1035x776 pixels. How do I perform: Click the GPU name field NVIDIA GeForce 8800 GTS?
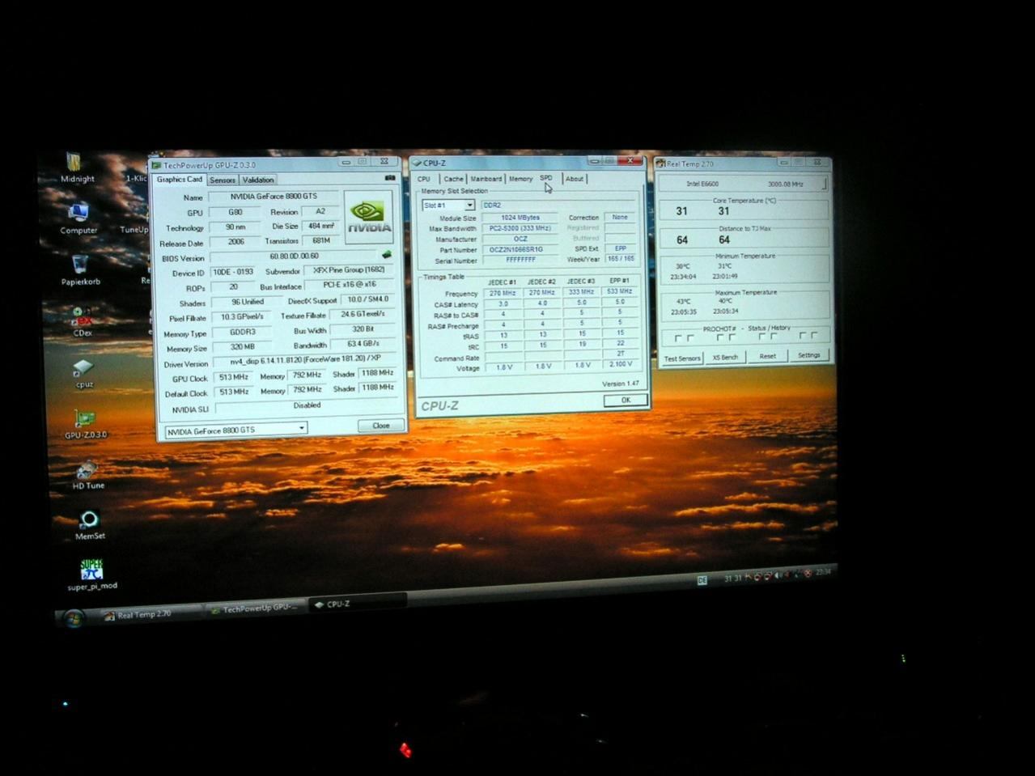click(x=274, y=197)
